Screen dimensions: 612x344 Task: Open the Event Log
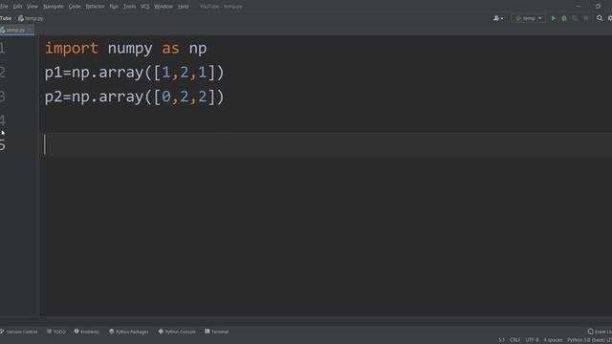600,332
